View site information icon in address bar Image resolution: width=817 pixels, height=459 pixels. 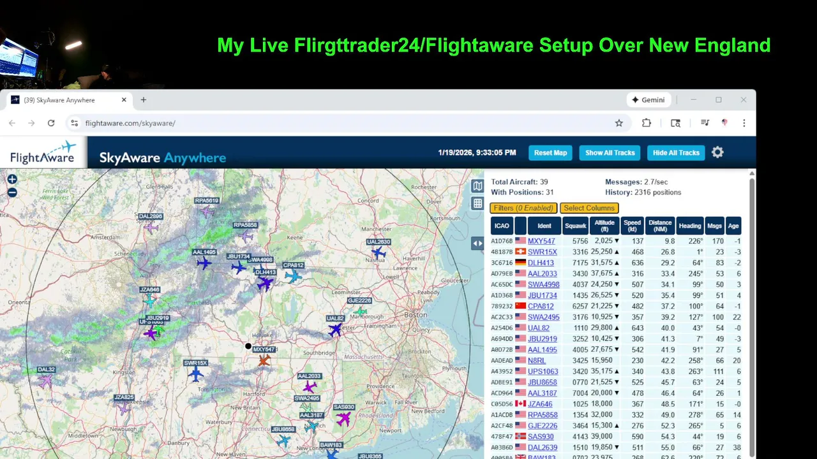click(74, 123)
